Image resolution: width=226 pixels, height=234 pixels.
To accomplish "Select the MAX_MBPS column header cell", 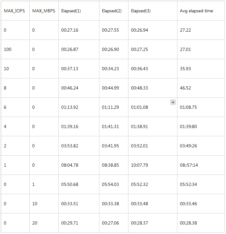I will click(44, 11).
